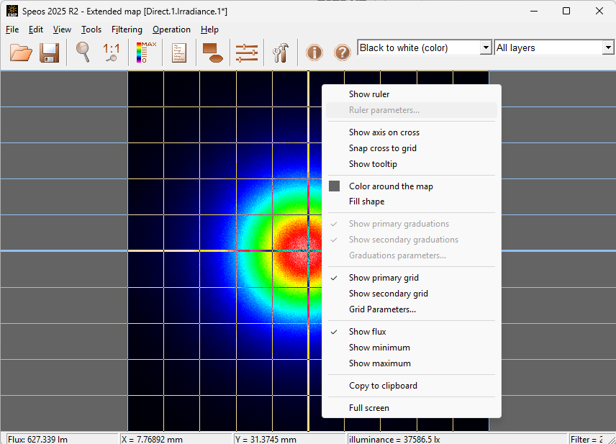The image size is (616, 444).
Task: Click the Y = 31.3745 mm status field
Action: click(x=289, y=439)
